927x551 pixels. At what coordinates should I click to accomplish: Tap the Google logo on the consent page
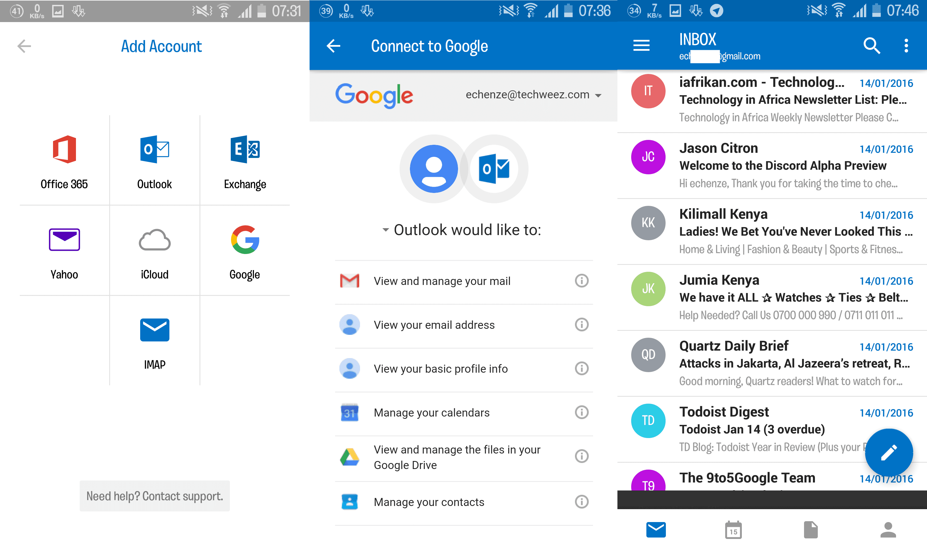pyautogui.click(x=374, y=96)
